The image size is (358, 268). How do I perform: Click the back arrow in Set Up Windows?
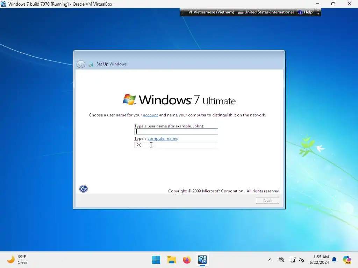[81, 64]
